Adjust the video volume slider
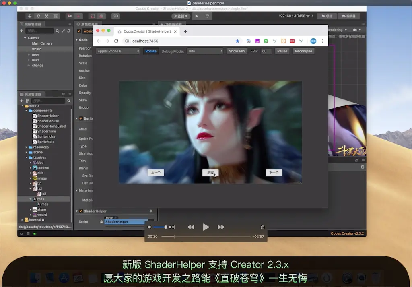Viewport: 412px width, 287px height. 159,227
